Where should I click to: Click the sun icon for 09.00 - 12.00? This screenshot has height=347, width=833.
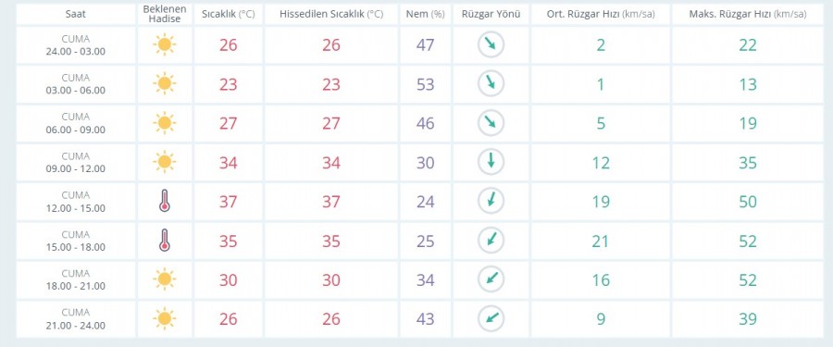pos(165,162)
